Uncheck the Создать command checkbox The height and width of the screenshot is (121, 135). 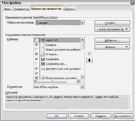[37, 45]
